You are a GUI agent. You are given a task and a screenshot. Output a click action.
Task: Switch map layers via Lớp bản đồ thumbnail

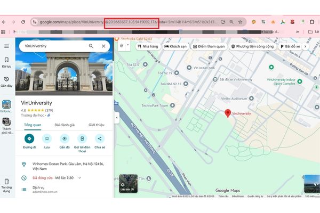pos(128,183)
